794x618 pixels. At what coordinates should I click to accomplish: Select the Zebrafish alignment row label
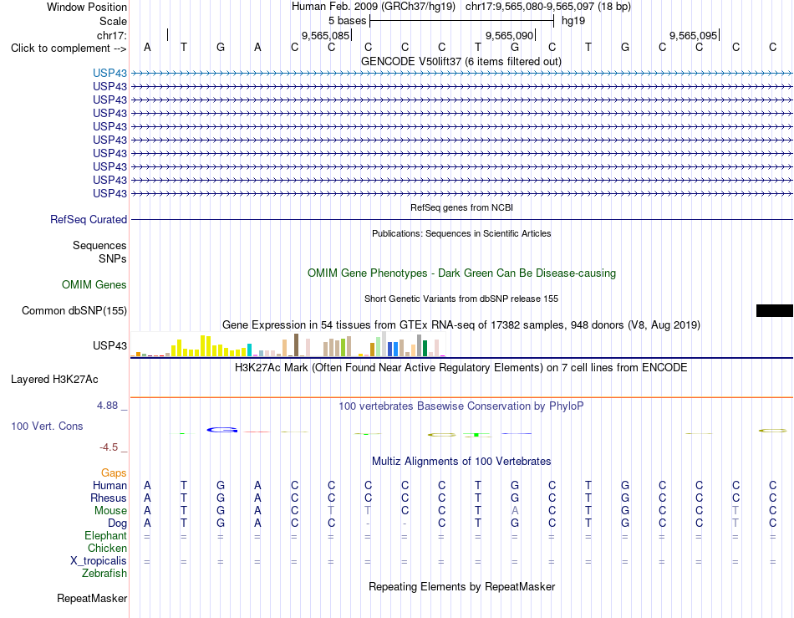coord(104,574)
